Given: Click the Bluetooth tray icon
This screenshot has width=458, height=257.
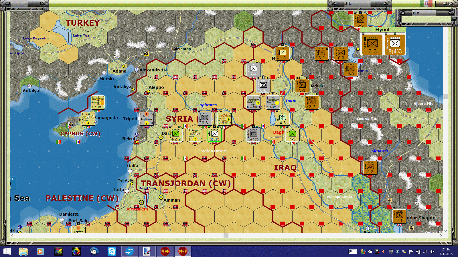Looking at the screenshot, I should pyautogui.click(x=397, y=252).
